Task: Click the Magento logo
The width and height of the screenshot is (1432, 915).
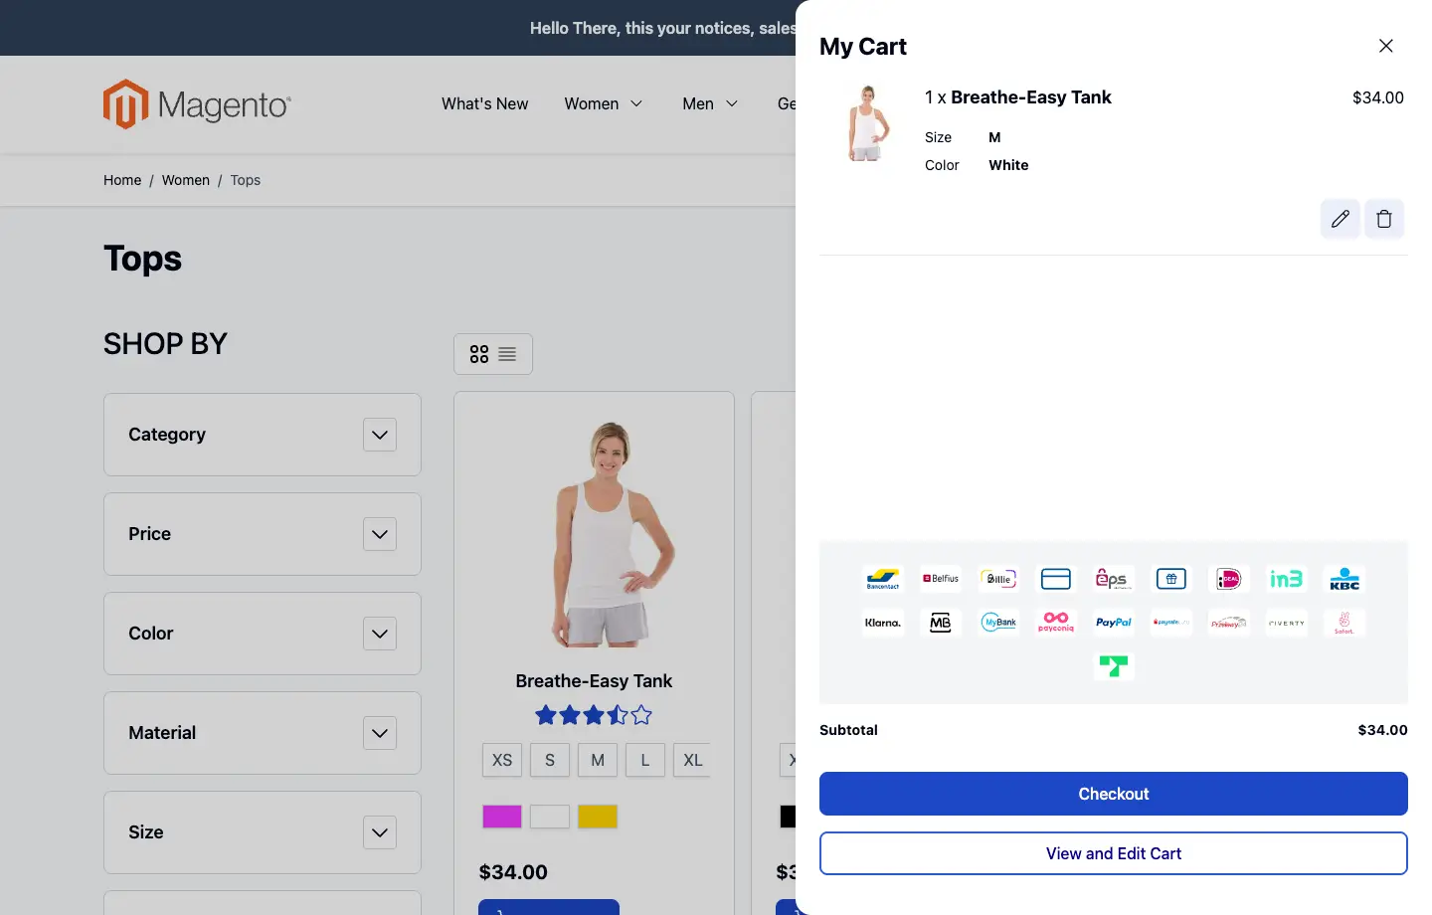Action: [x=196, y=103]
